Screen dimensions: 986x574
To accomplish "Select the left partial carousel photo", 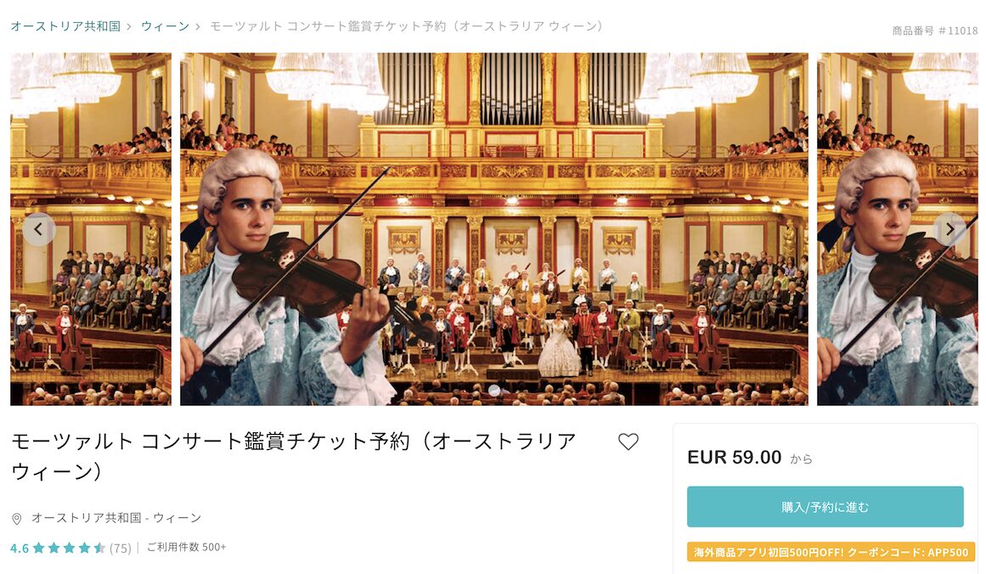I will click(91, 229).
